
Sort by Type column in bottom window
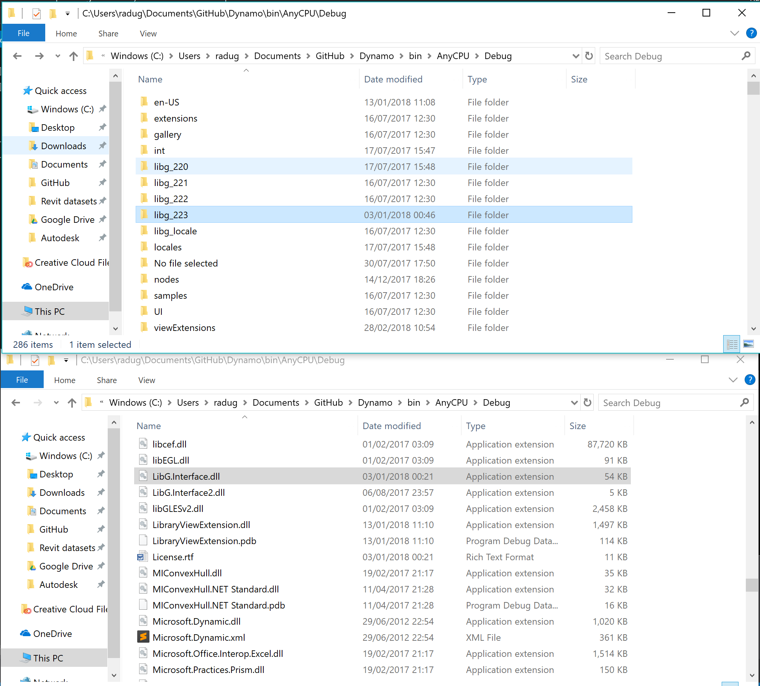click(x=476, y=426)
